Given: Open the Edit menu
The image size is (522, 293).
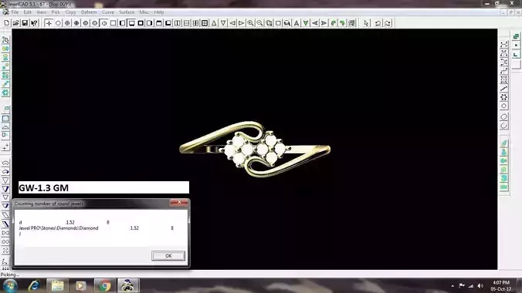Looking at the screenshot, I should click(27, 12).
